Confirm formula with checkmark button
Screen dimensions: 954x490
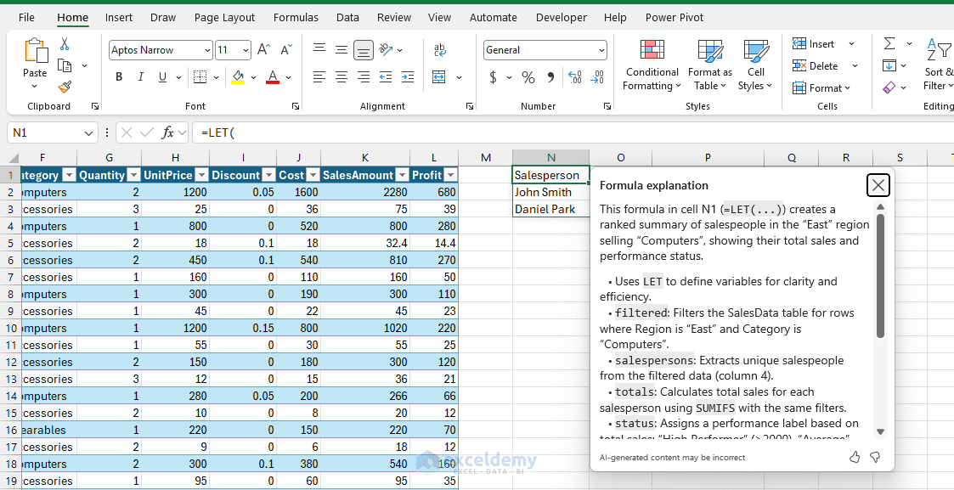tap(146, 132)
